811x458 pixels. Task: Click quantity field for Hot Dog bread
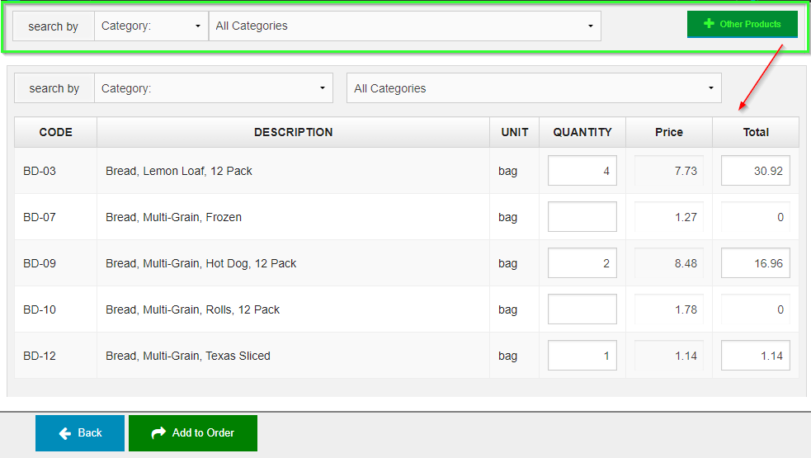(x=582, y=263)
